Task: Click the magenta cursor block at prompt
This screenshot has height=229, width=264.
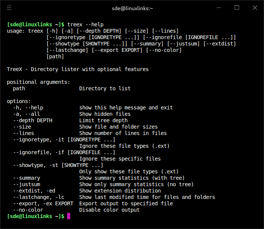Action: click(x=69, y=216)
